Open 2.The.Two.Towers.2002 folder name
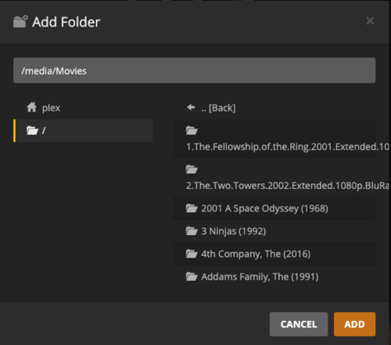 coord(288,186)
